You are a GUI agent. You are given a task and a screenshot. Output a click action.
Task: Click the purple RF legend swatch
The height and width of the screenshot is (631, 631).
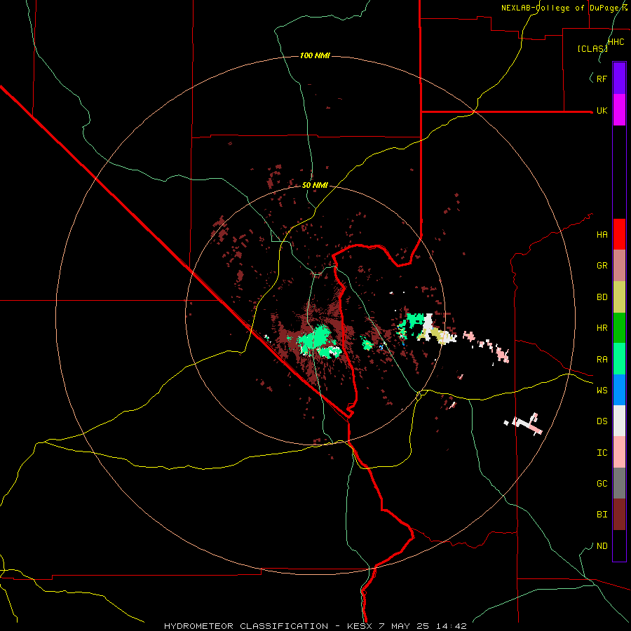[x=619, y=79]
